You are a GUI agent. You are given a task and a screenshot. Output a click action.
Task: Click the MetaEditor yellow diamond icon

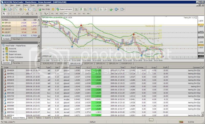53,9
